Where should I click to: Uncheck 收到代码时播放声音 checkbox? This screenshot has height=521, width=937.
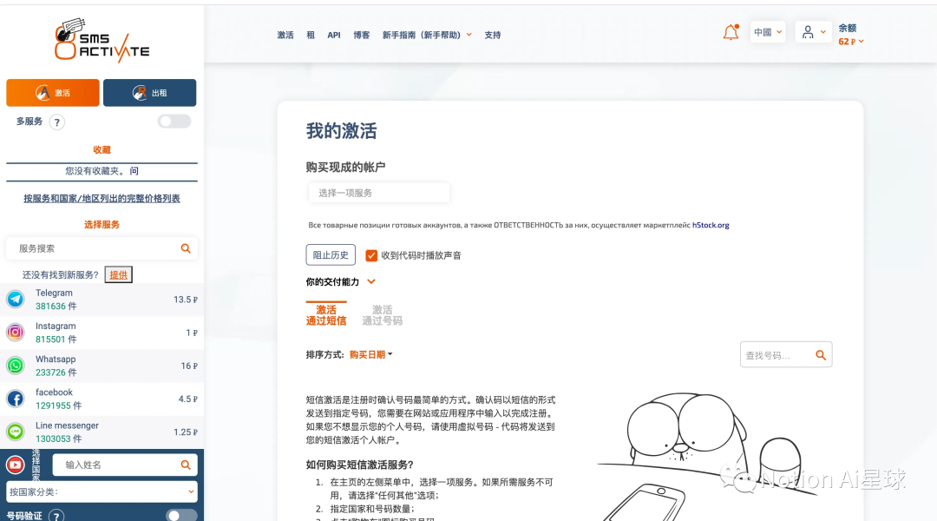pyautogui.click(x=371, y=255)
